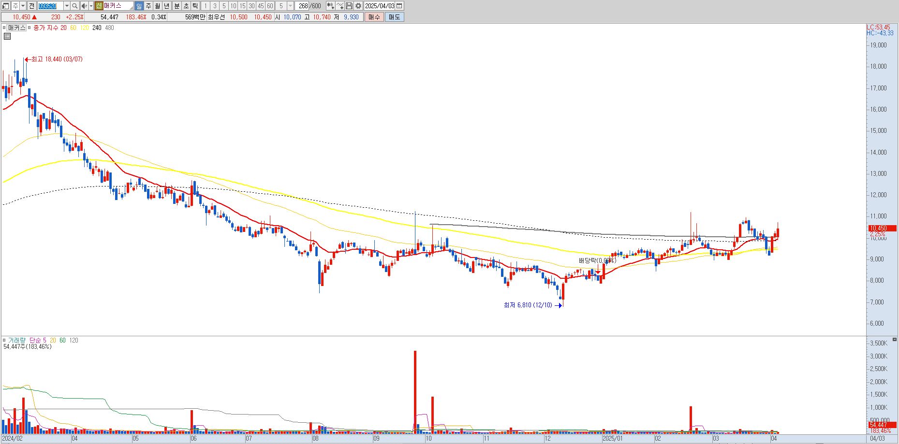Click small square marker before 매커스 chart label

click(x=4, y=28)
